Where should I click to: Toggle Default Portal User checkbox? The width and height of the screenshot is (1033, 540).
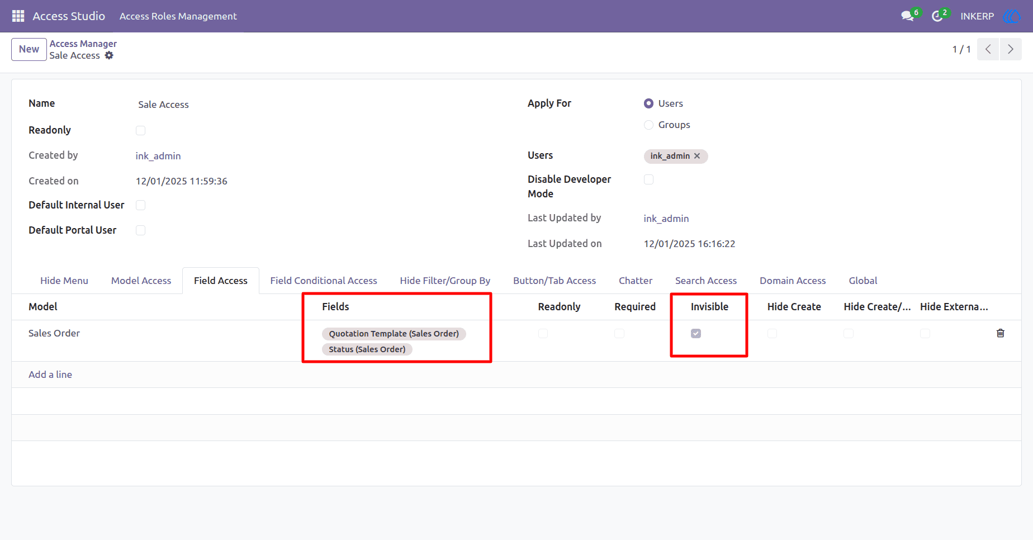[140, 230]
